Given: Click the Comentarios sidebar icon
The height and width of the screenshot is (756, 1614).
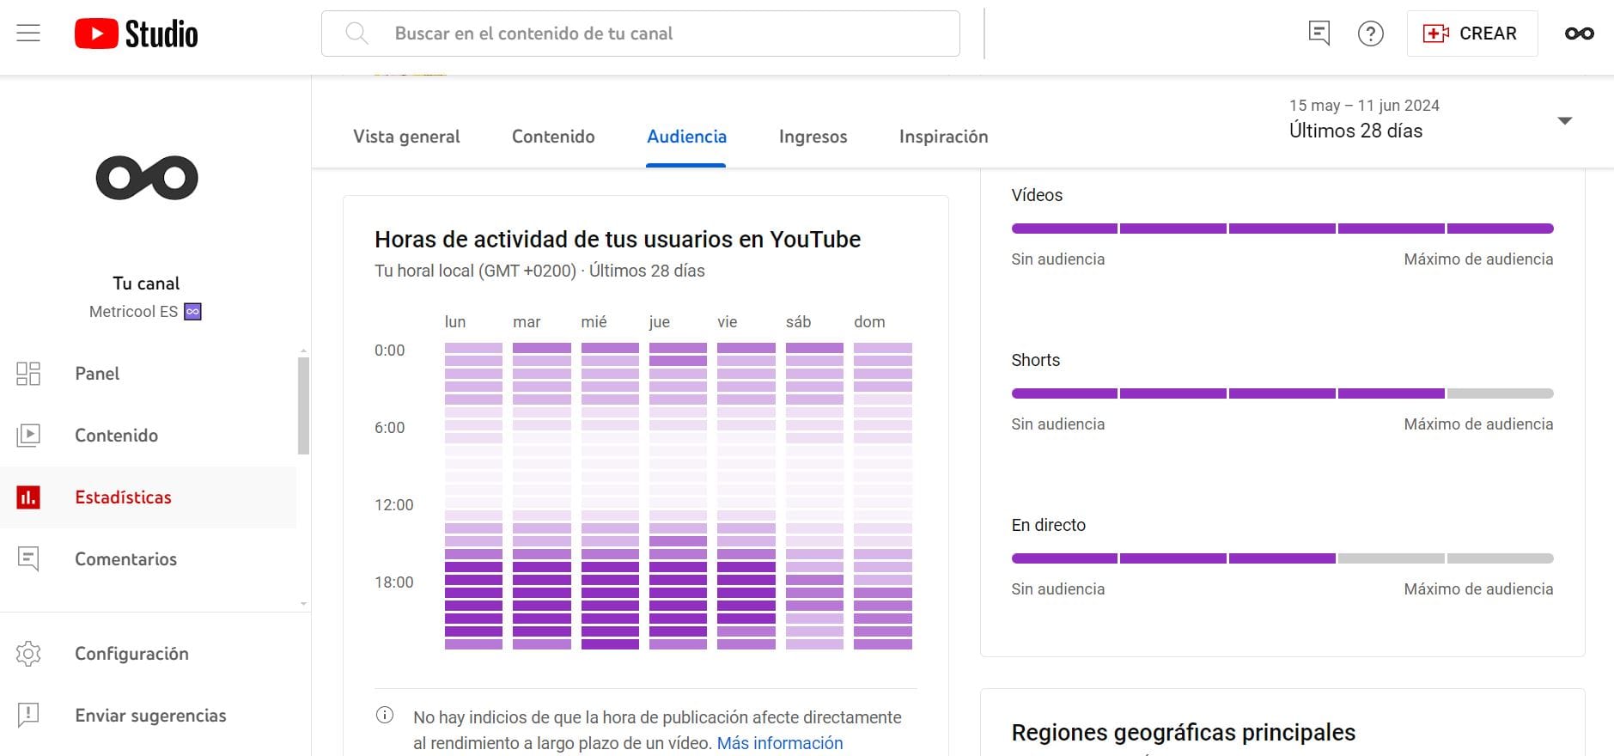Looking at the screenshot, I should click(x=28, y=559).
